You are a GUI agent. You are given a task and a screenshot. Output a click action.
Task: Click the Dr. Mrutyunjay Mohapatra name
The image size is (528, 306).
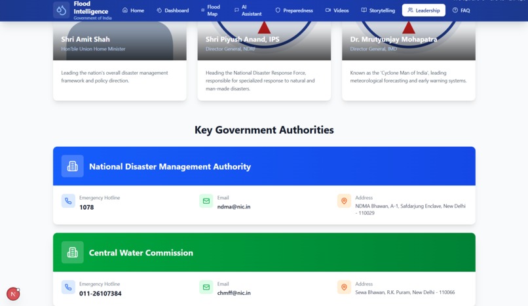(393, 39)
